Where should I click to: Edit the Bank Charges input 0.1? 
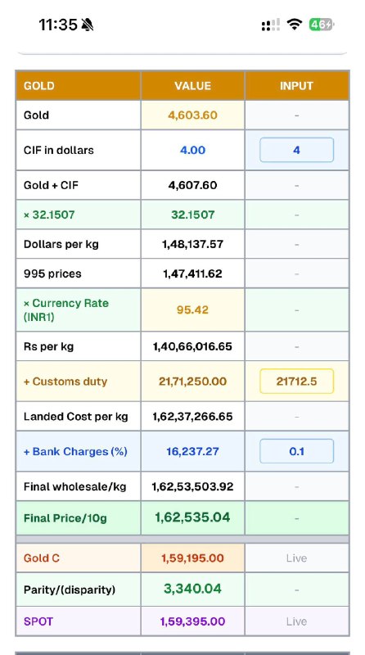(x=296, y=451)
